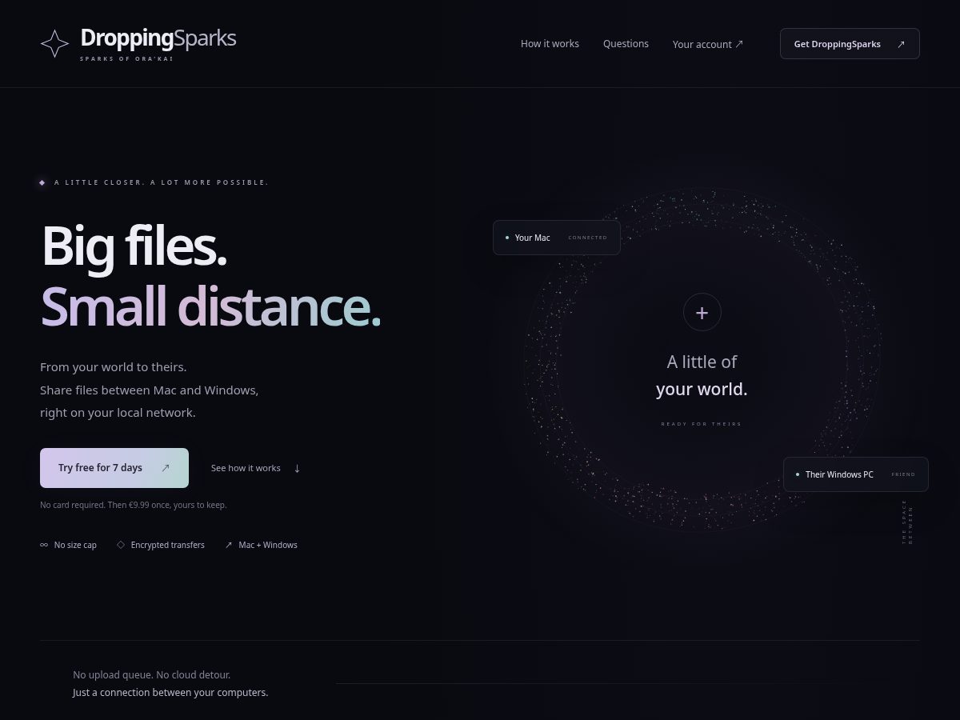Click the THE SPACE BETWEEN vertical text
The width and height of the screenshot is (960, 720).
point(907,522)
